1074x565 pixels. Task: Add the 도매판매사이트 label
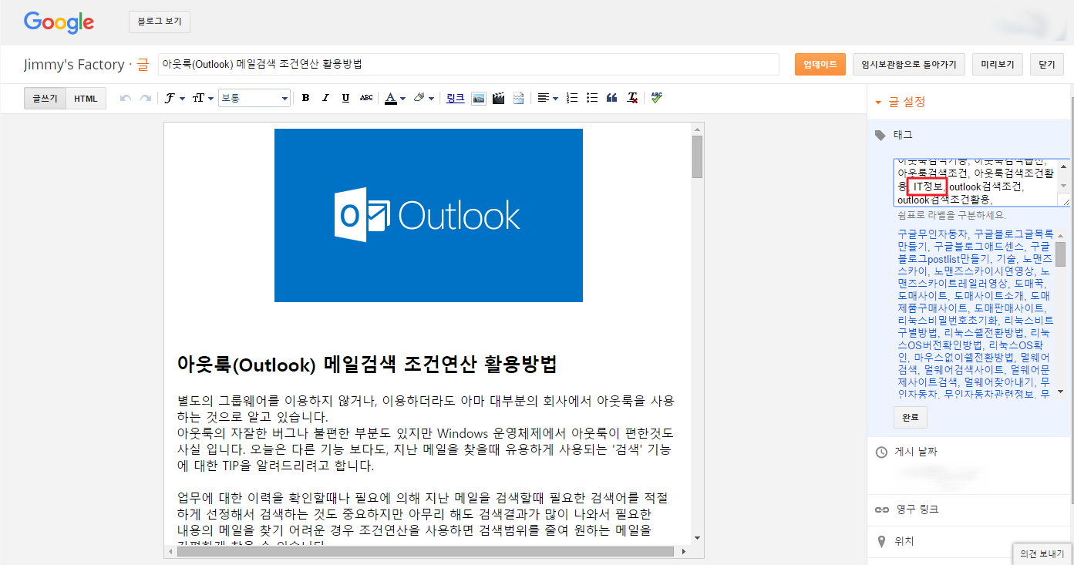(1010, 309)
